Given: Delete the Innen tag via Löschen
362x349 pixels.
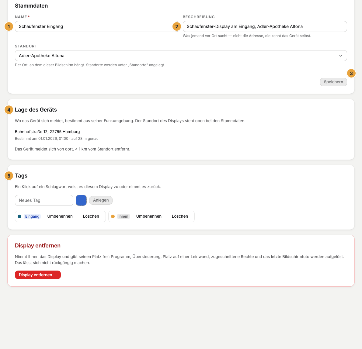Looking at the screenshot, I should [x=180, y=216].
